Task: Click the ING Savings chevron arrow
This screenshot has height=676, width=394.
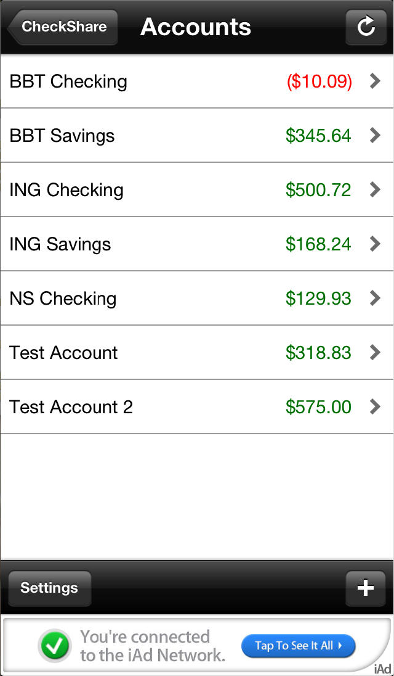Action: [375, 244]
